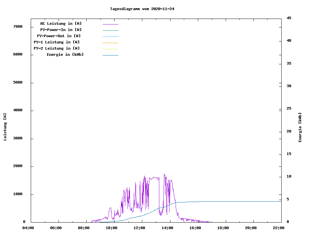Viewport: 314px width, 235px height.
Task: Click the PV-1 Leistung legend entry
Action: click(57, 42)
